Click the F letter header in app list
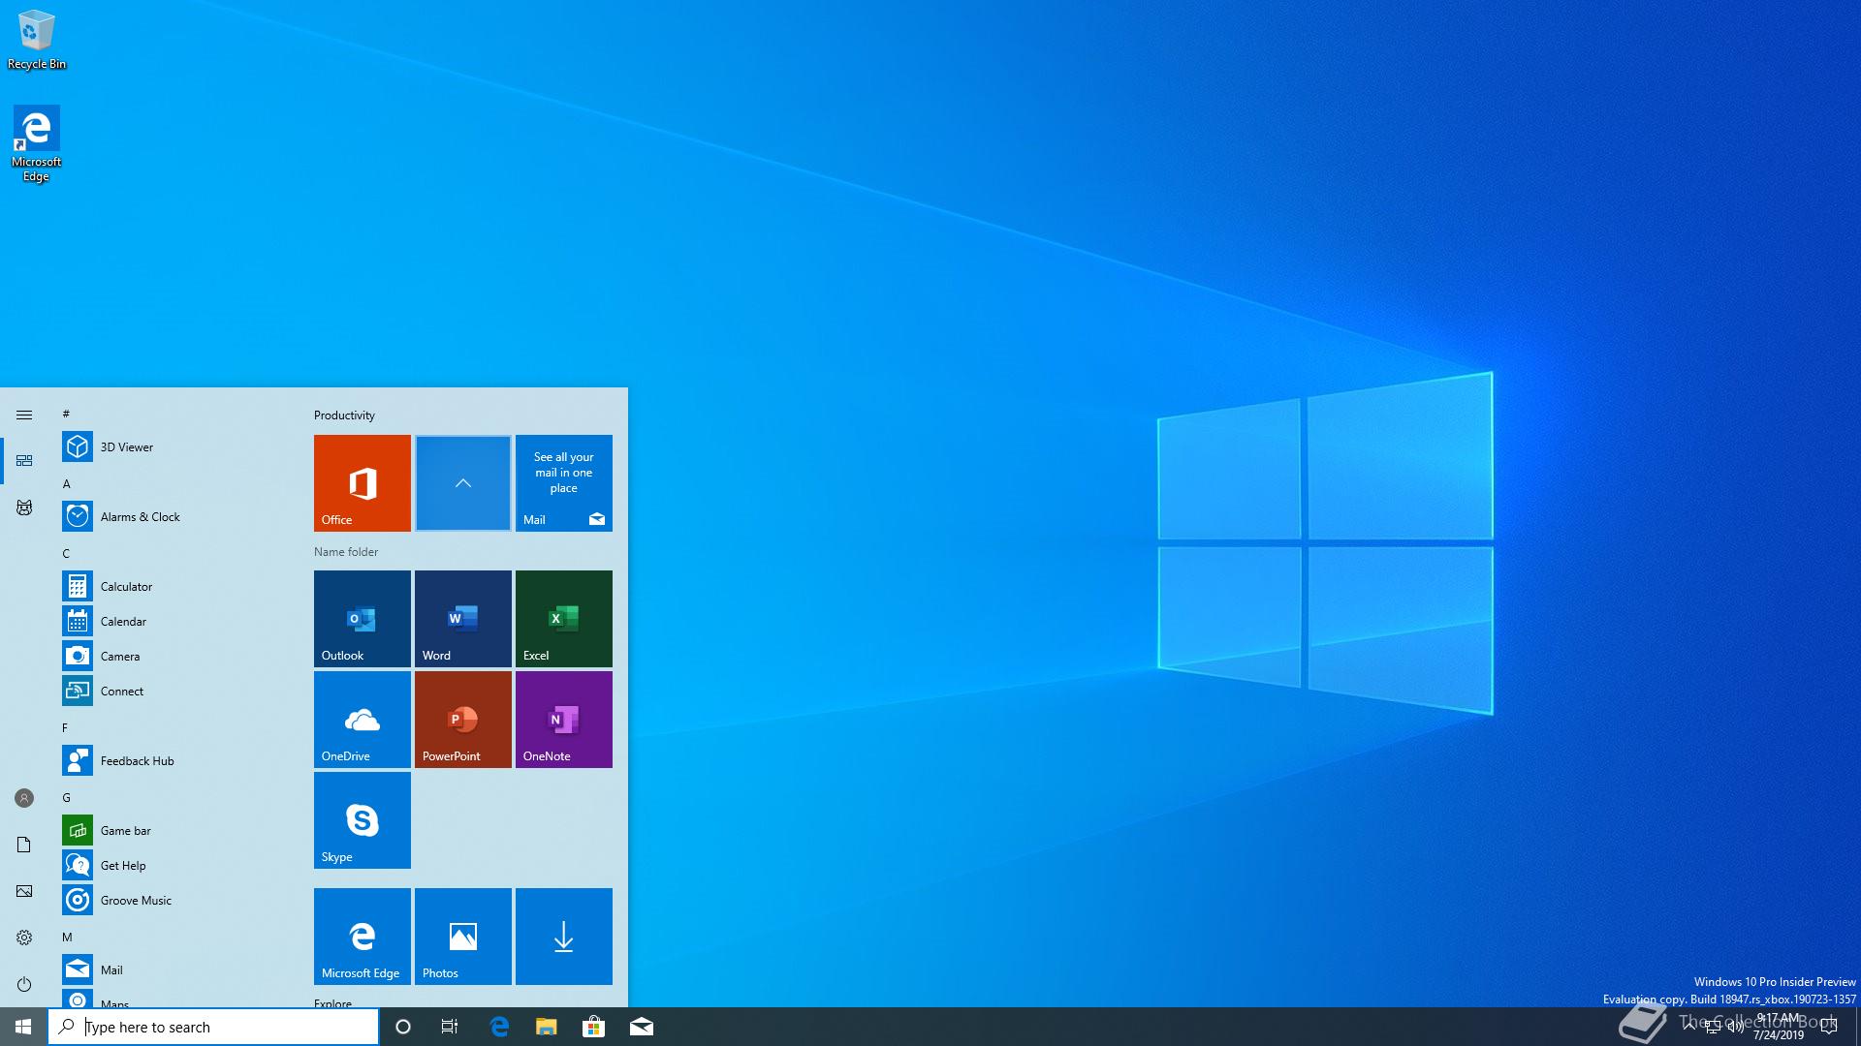Image resolution: width=1861 pixels, height=1046 pixels. click(x=65, y=727)
